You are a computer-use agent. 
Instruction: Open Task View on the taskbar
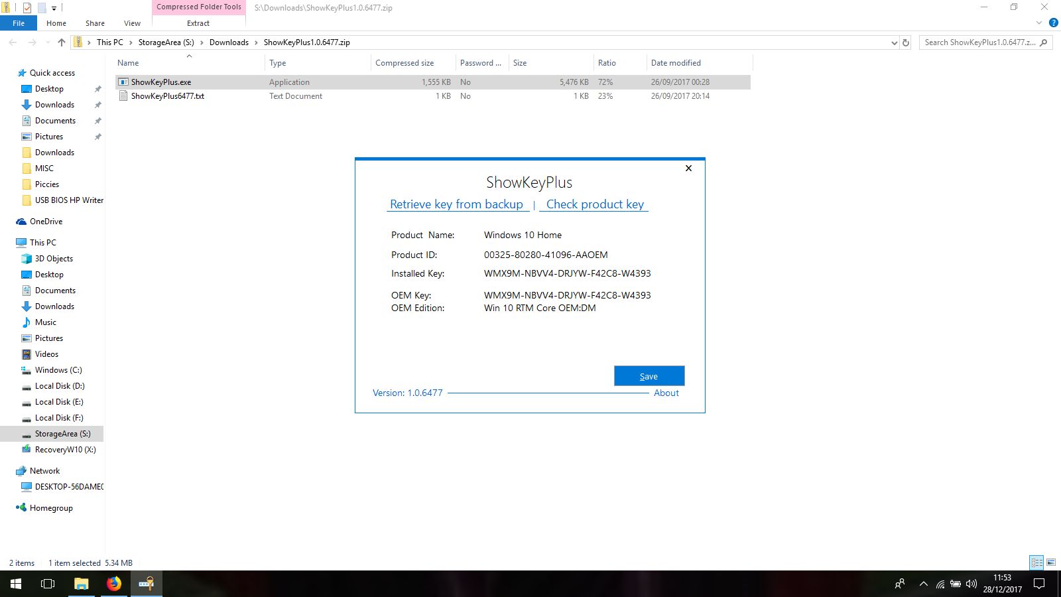[x=48, y=584]
